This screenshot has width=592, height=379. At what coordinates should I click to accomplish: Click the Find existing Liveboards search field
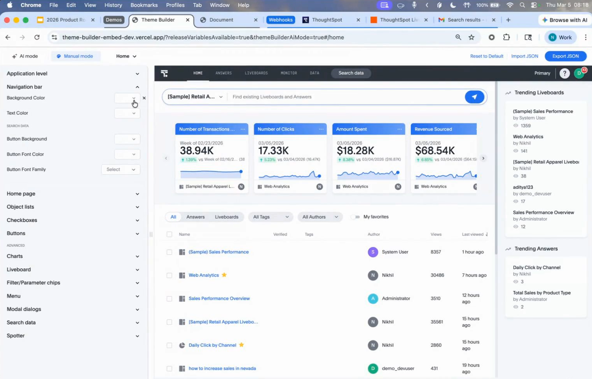coord(346,97)
